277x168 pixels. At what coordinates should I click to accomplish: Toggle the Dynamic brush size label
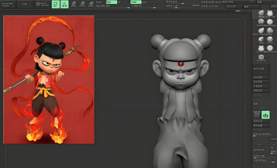coord(196,6)
